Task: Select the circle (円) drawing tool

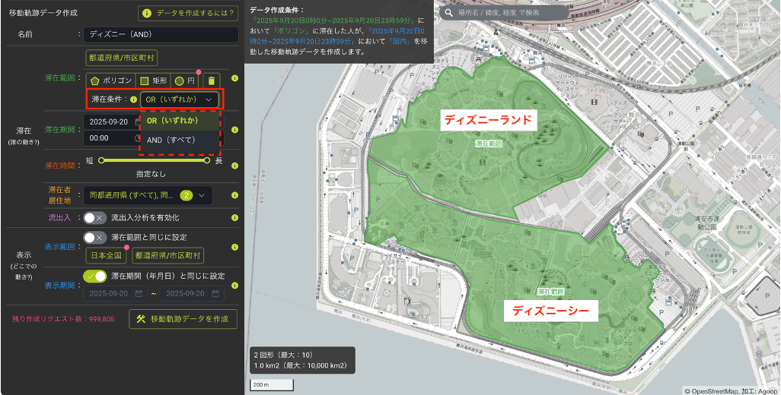Action: [x=184, y=81]
